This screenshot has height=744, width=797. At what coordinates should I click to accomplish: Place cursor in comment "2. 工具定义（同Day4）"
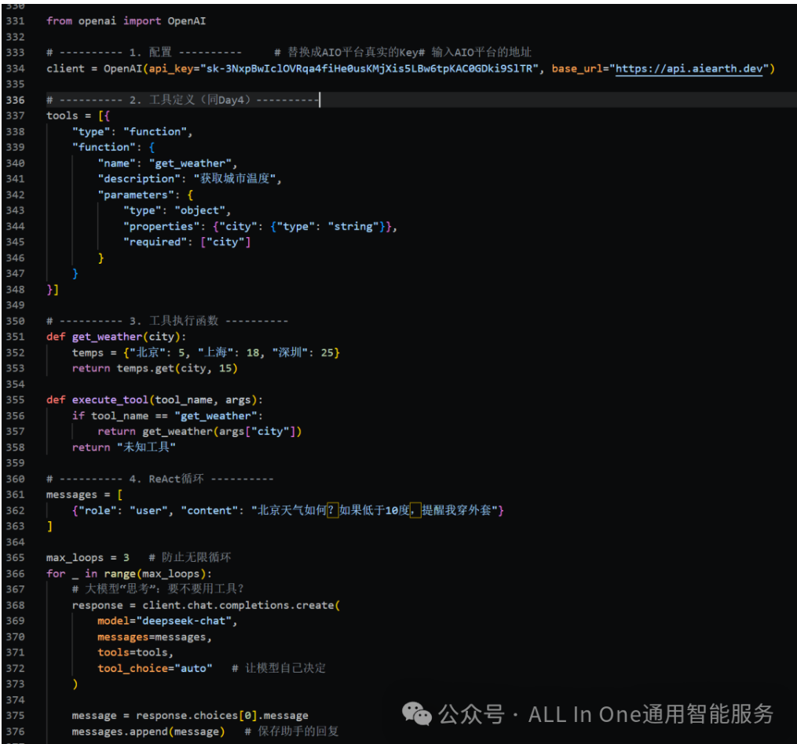click(189, 100)
